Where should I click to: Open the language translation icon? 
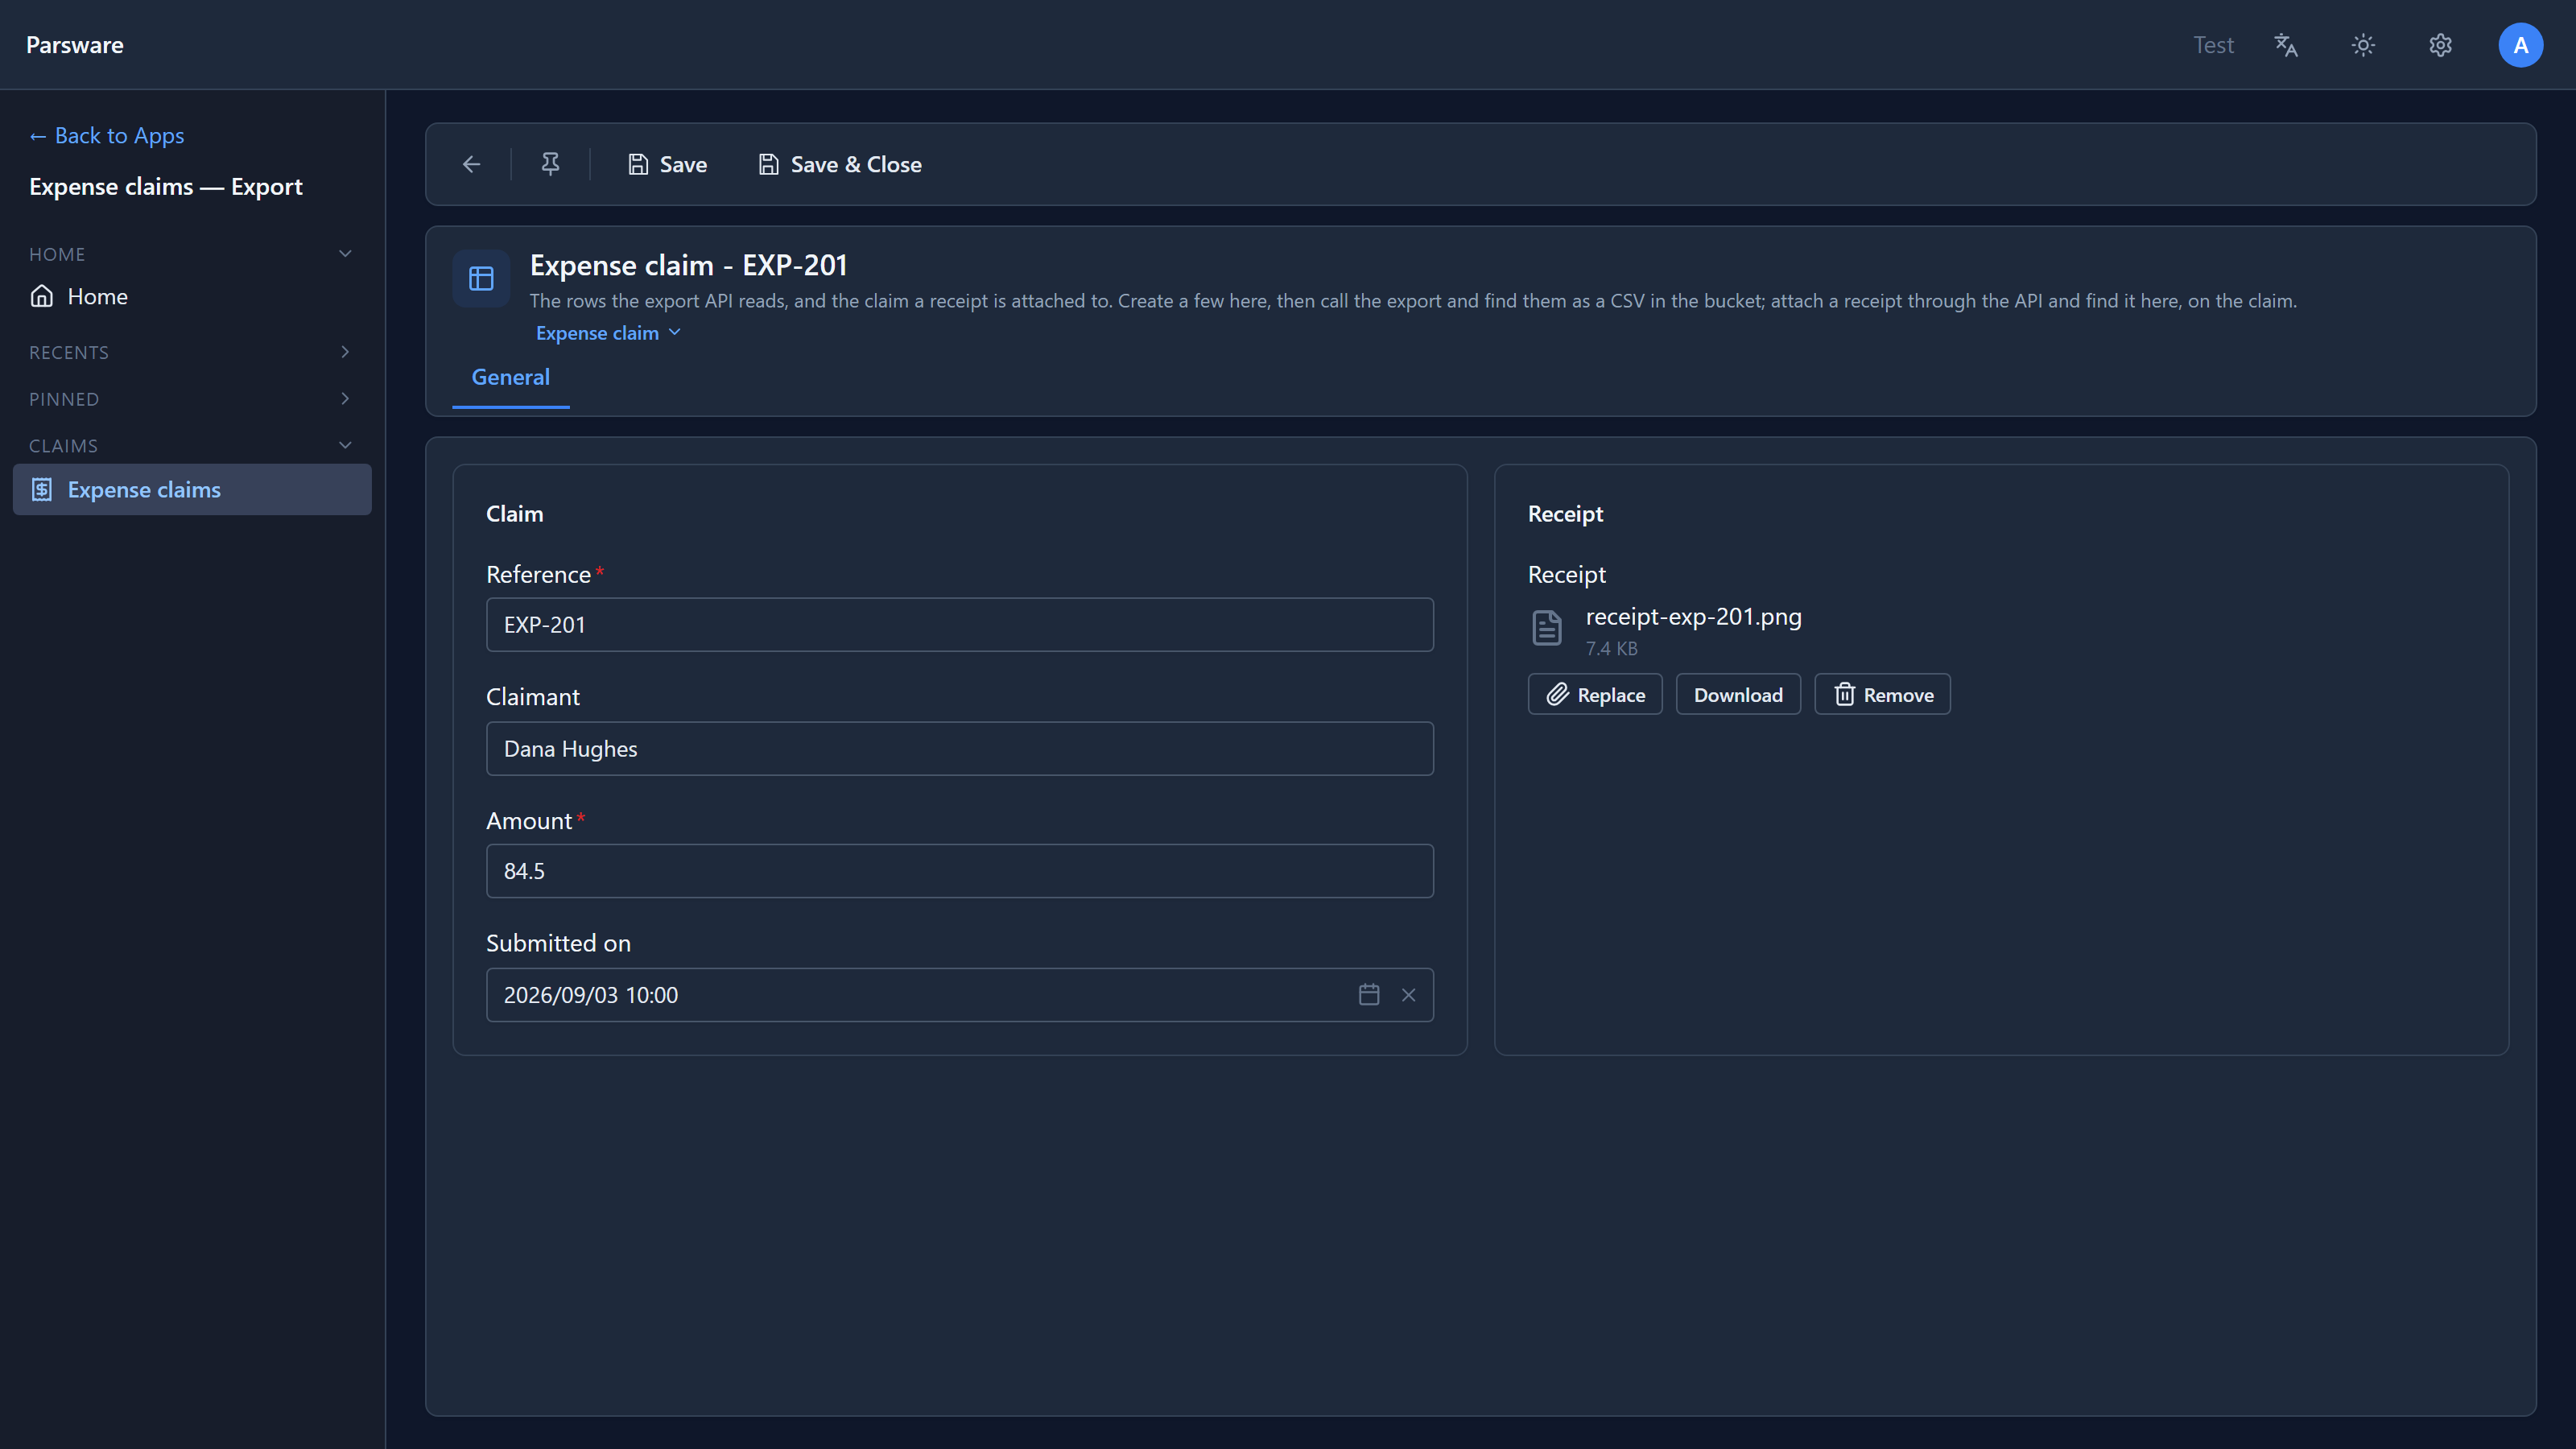[x=2286, y=45]
